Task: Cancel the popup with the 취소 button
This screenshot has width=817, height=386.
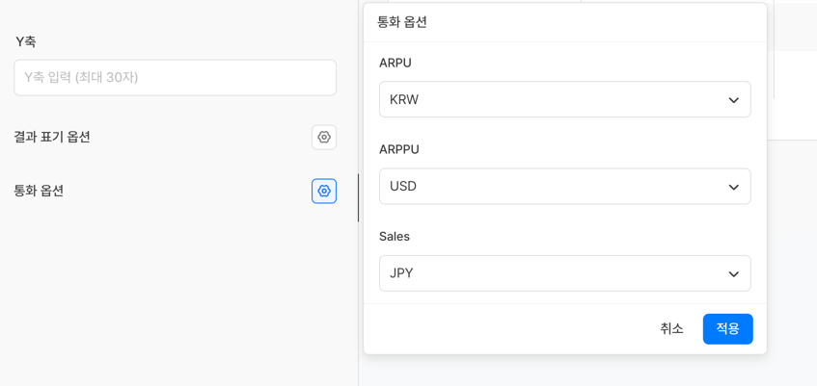Action: click(671, 328)
